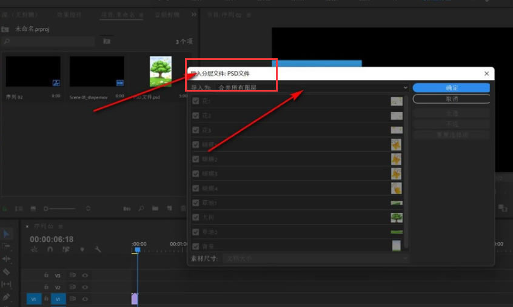Uncheck the 蝴蝶2 layer checkbox

[196, 159]
